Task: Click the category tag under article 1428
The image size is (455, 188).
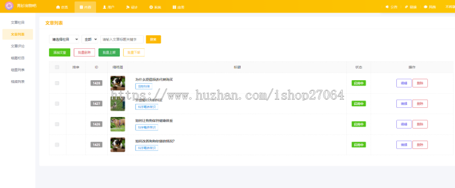Action: 144,86
